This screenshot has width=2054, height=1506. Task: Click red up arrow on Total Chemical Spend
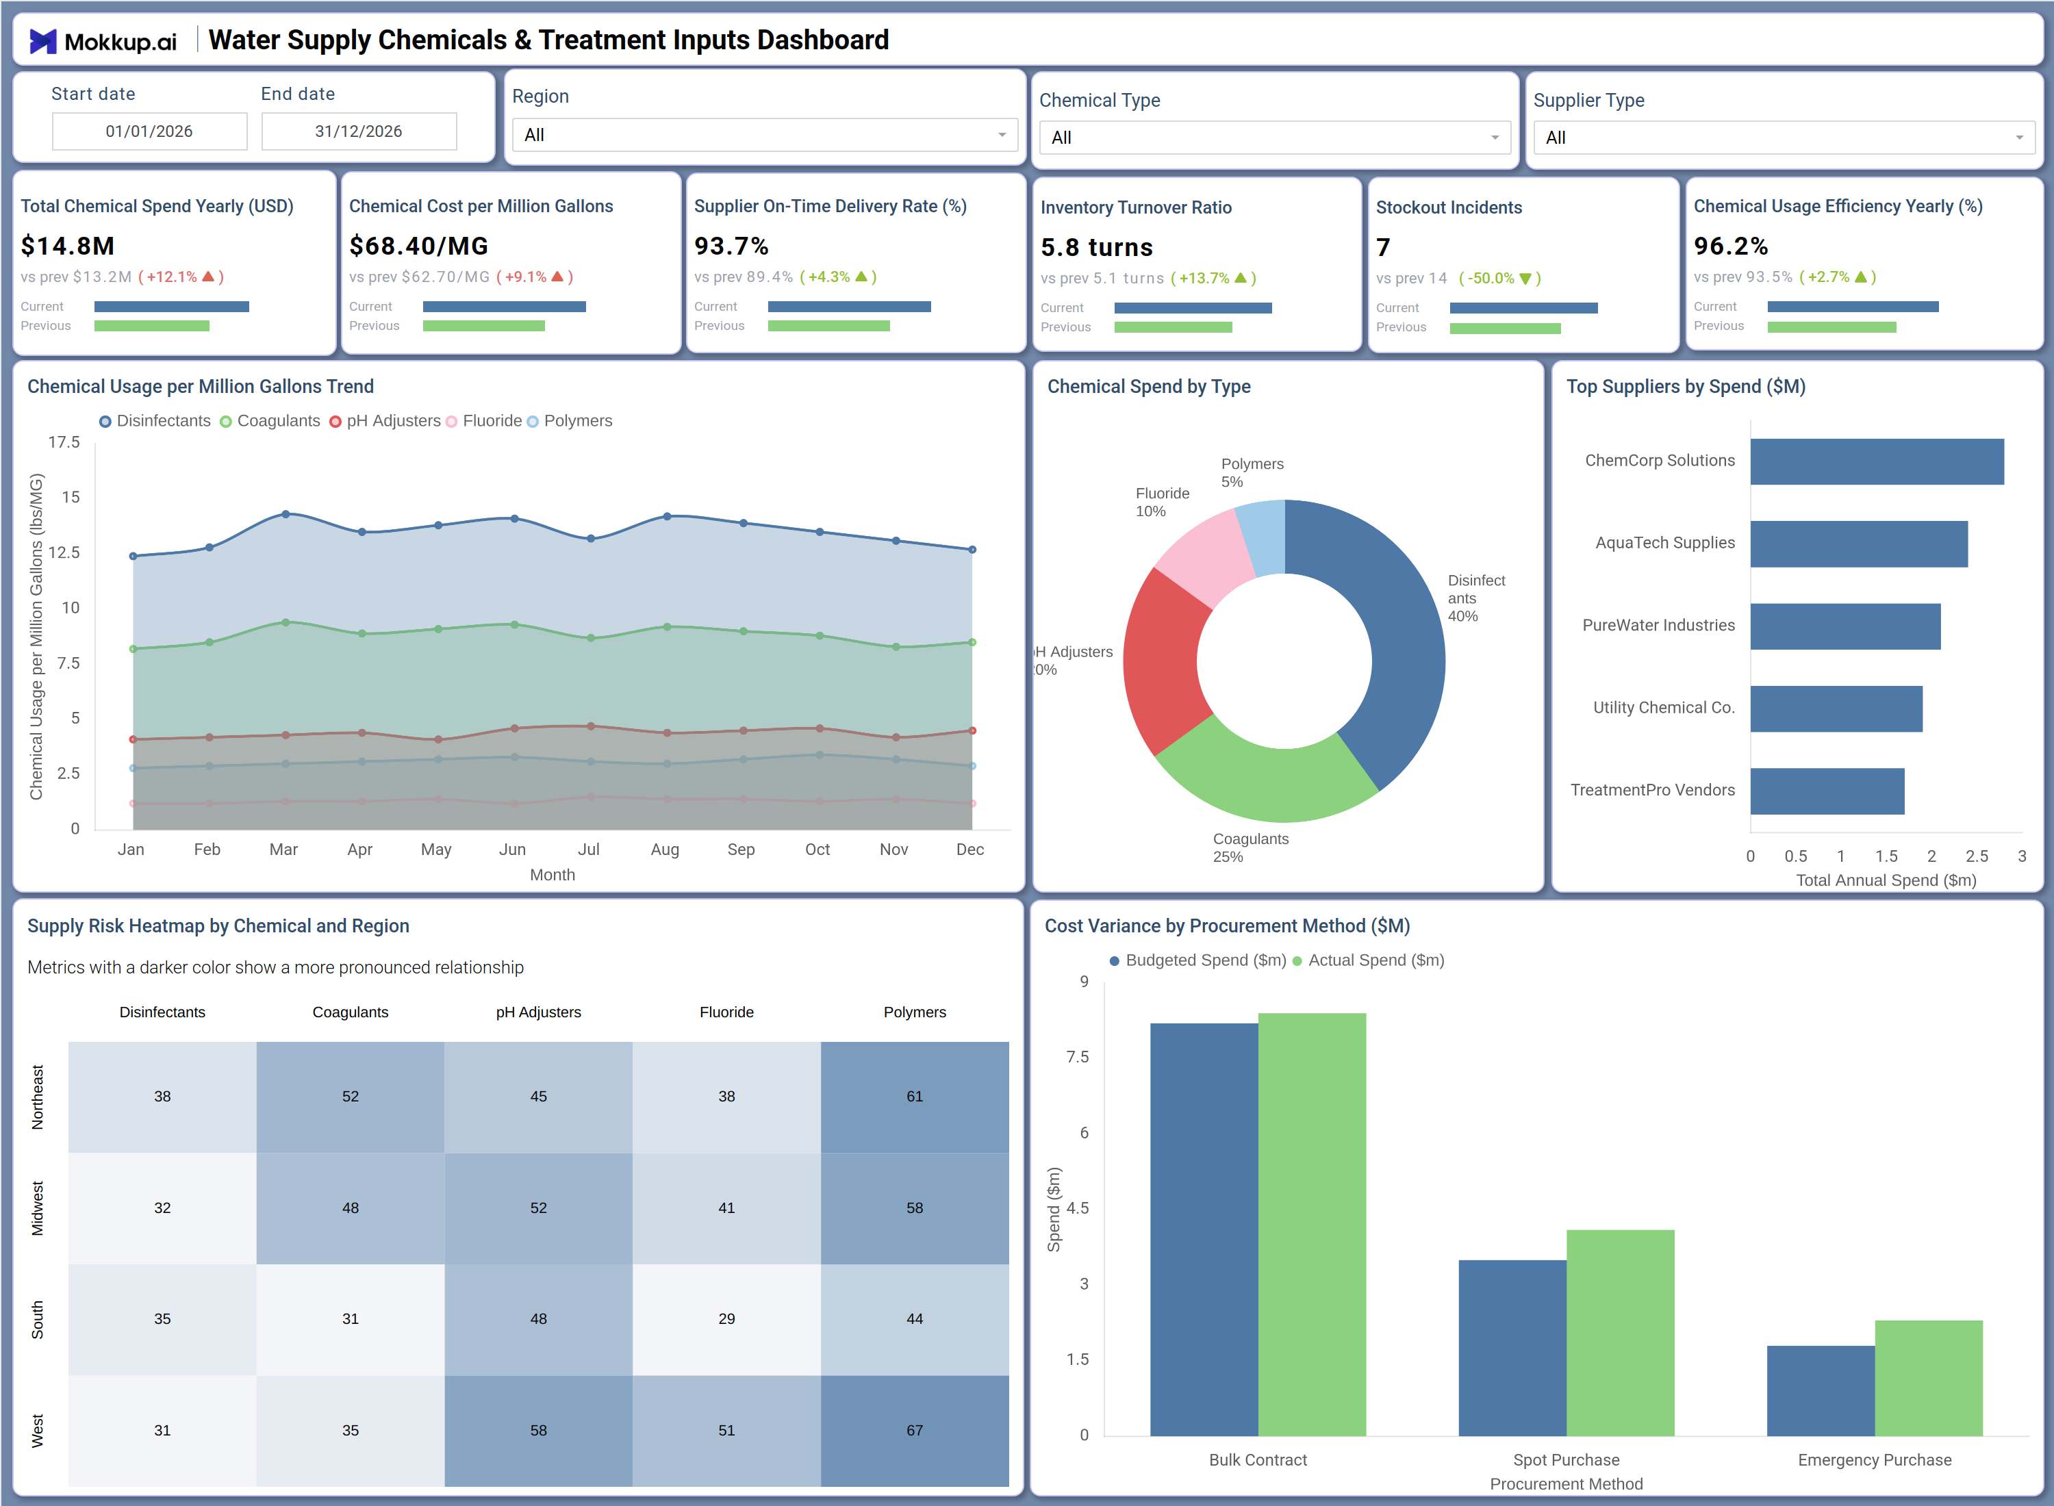point(208,277)
